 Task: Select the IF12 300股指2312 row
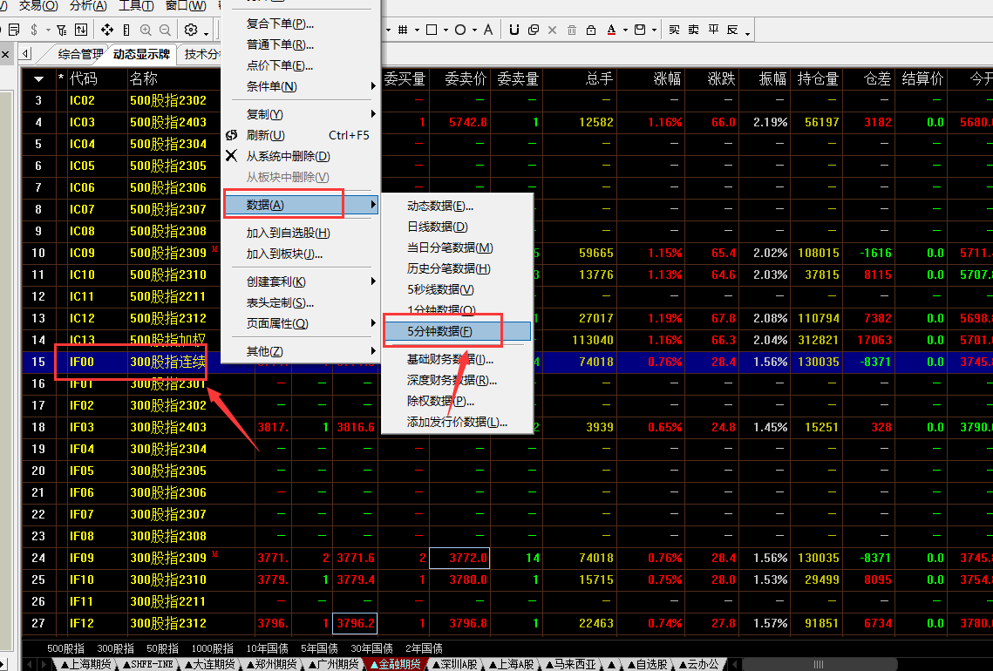pyautogui.click(x=168, y=623)
